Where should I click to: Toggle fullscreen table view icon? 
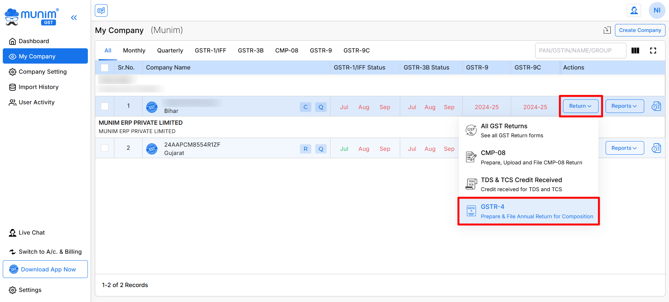[x=653, y=51]
